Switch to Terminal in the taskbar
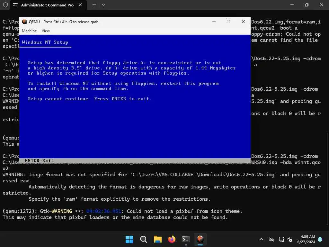This screenshot has height=247, width=329. coord(186,239)
